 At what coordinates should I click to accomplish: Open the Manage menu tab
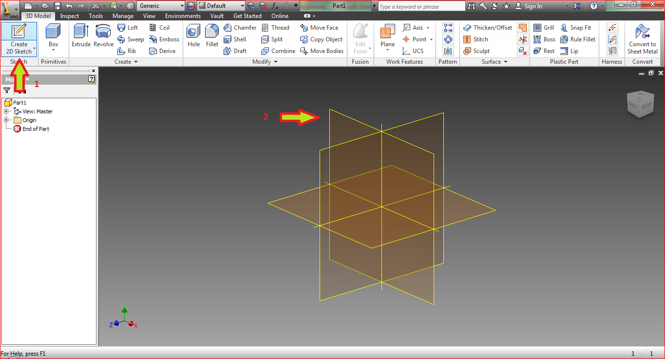[x=123, y=16]
